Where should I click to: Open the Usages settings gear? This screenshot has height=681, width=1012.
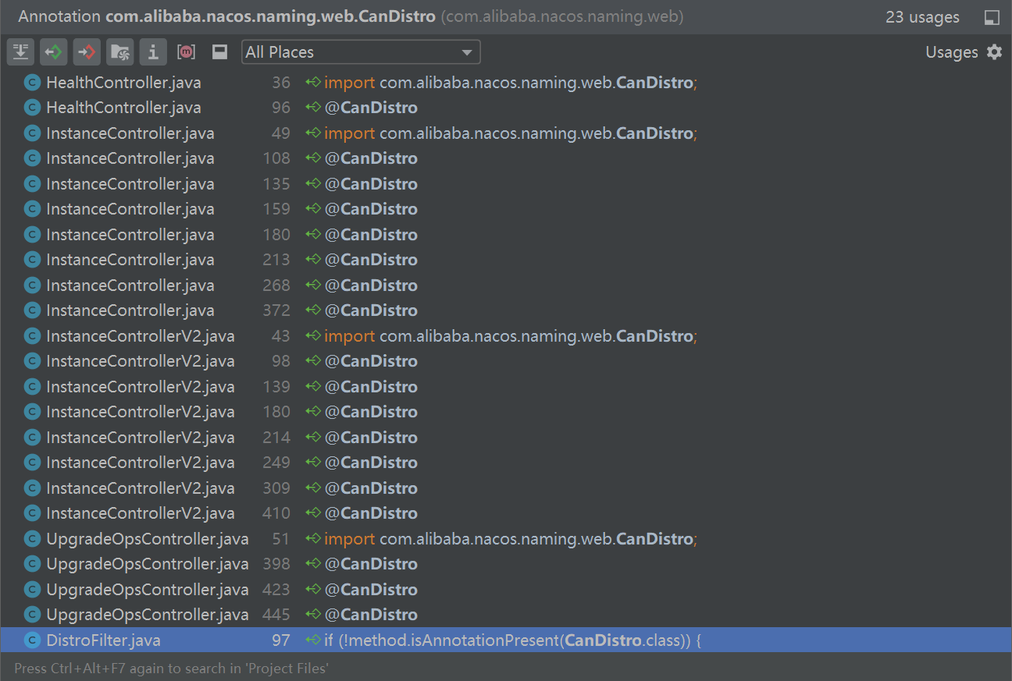[995, 51]
